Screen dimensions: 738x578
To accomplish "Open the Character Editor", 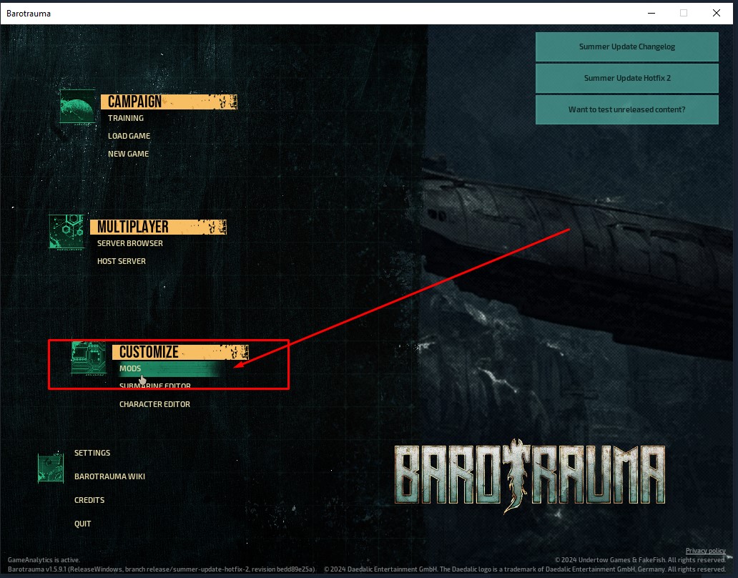I will pos(155,404).
